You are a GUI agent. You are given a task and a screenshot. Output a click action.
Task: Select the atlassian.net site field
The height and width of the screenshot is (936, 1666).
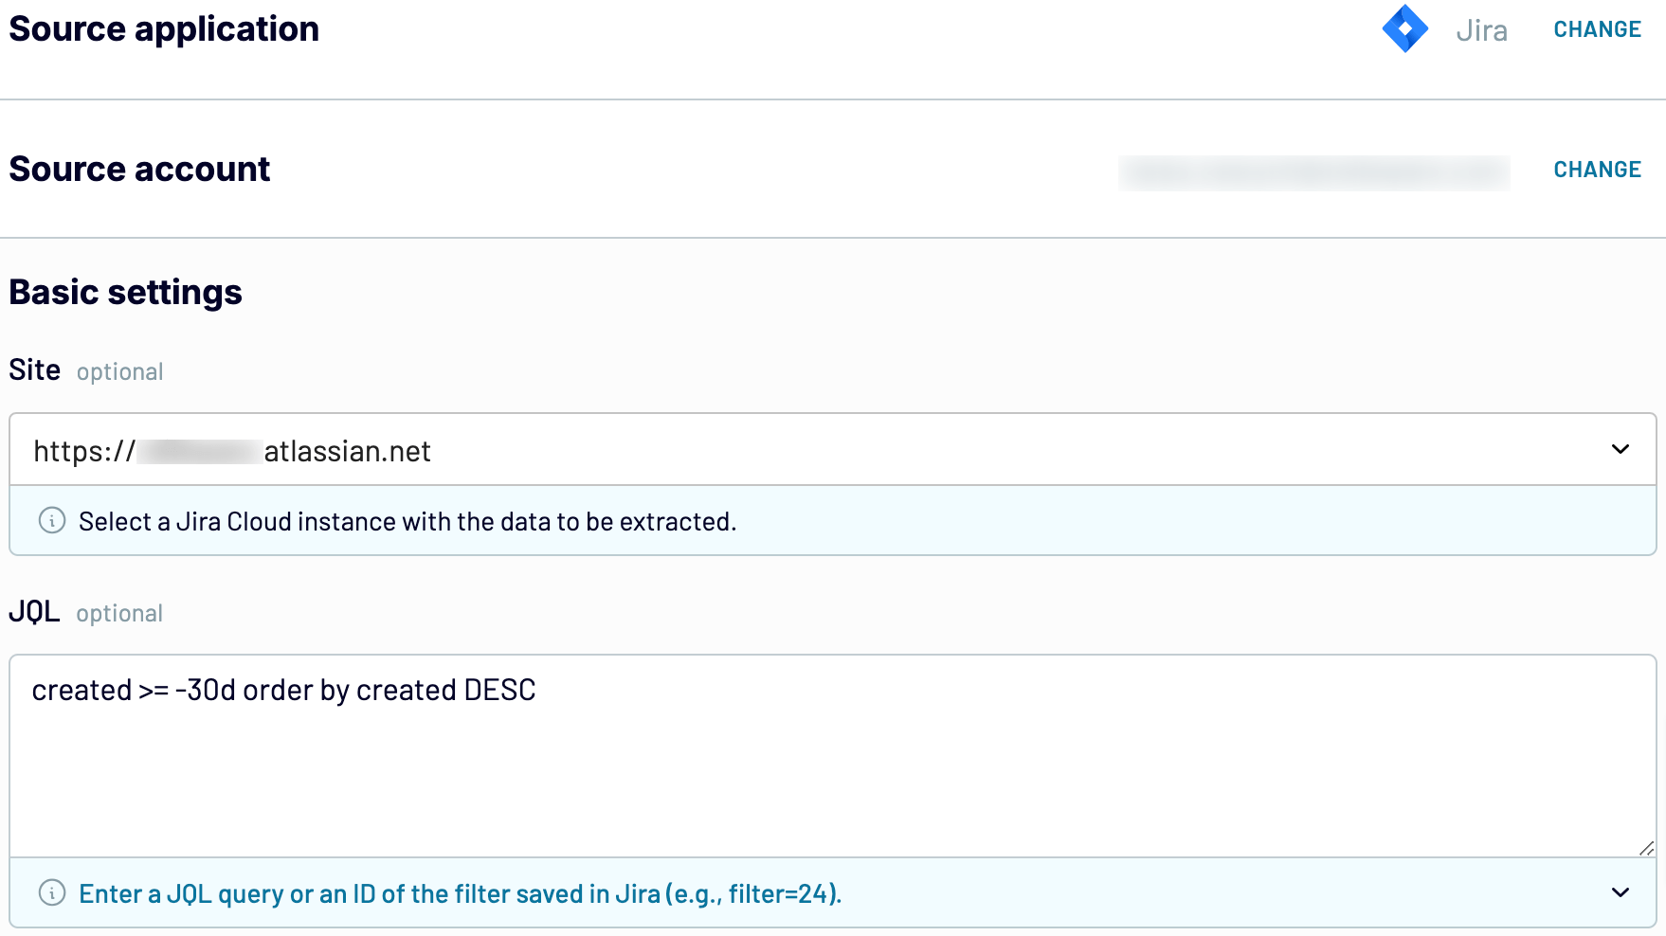[815, 450]
